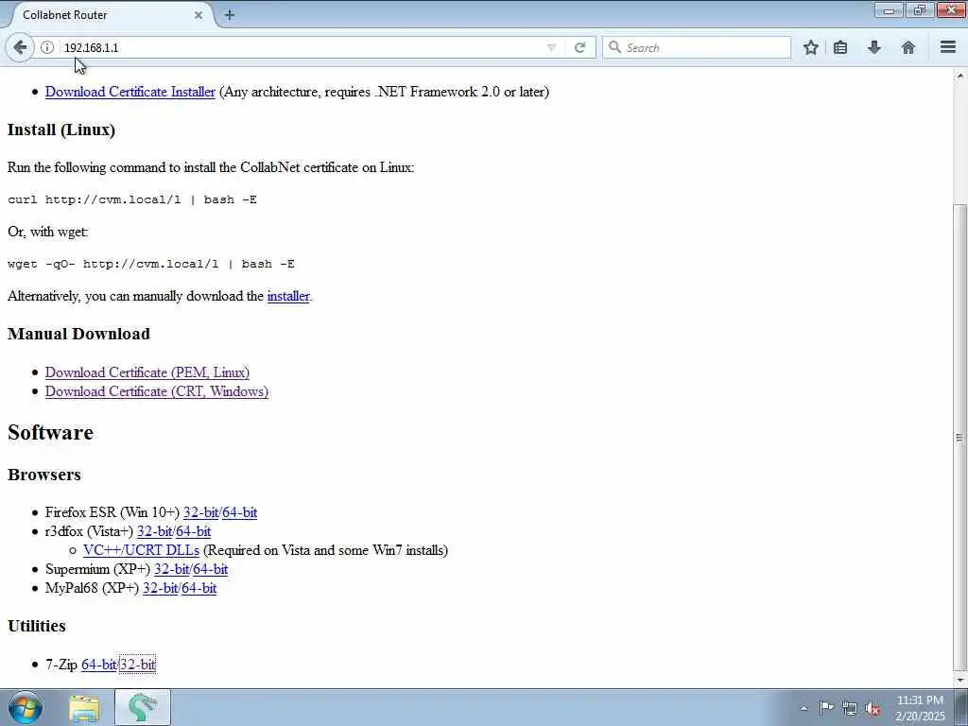Download Firefox ESR 32-bit
Image resolution: width=968 pixels, height=726 pixels.
coord(200,512)
